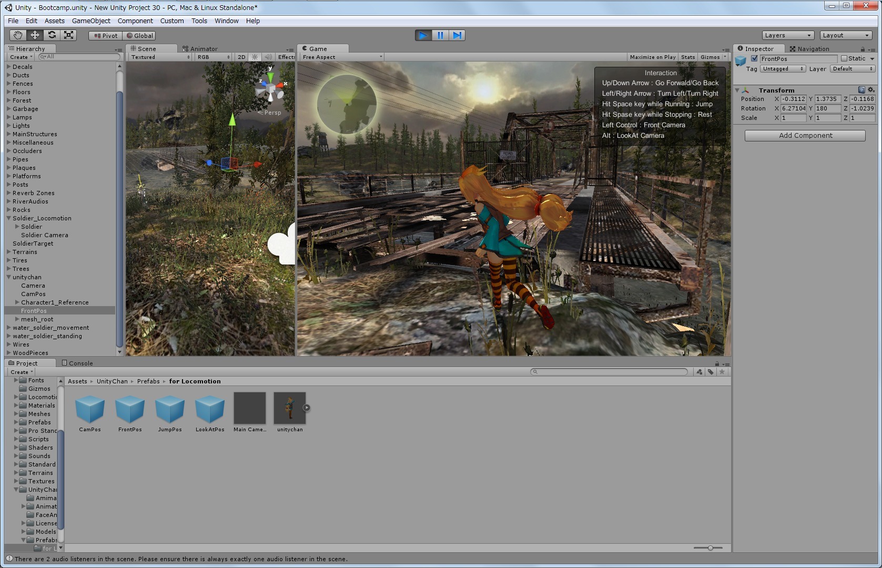Click the Add Component button
Image resolution: width=882 pixels, height=568 pixels.
click(x=805, y=136)
